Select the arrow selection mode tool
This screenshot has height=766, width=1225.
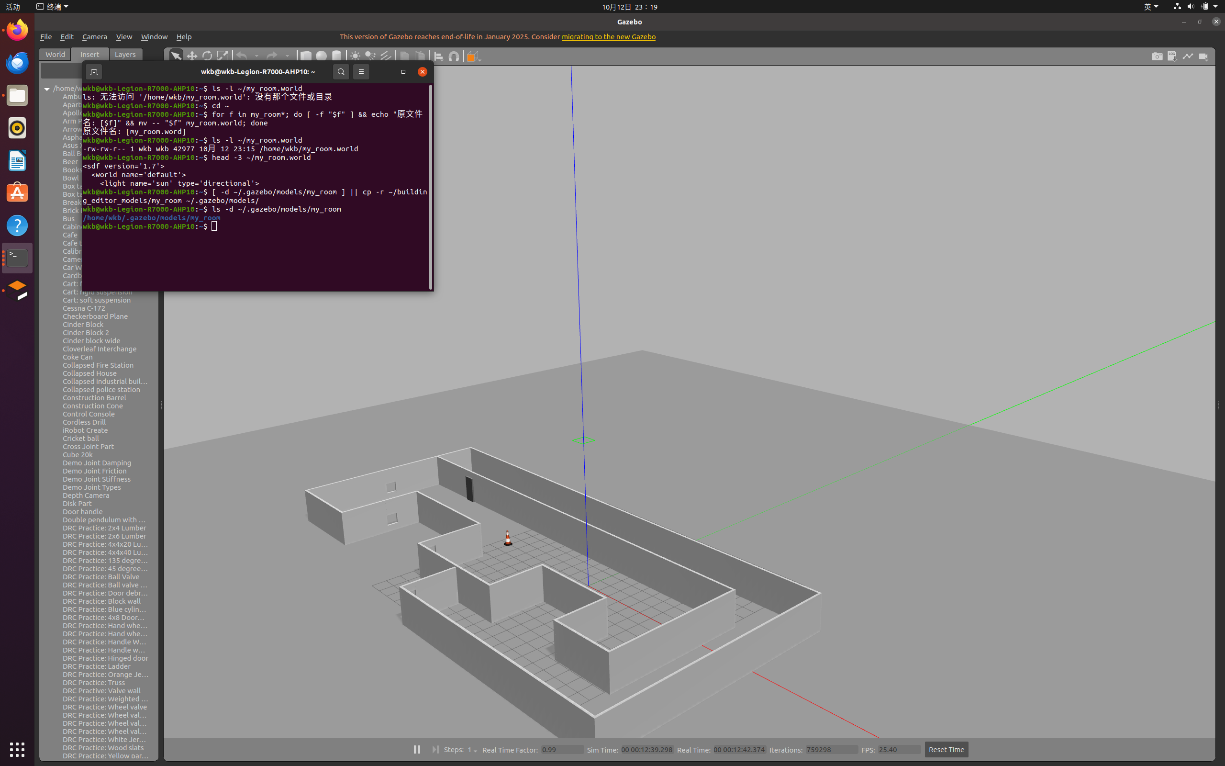click(x=176, y=56)
